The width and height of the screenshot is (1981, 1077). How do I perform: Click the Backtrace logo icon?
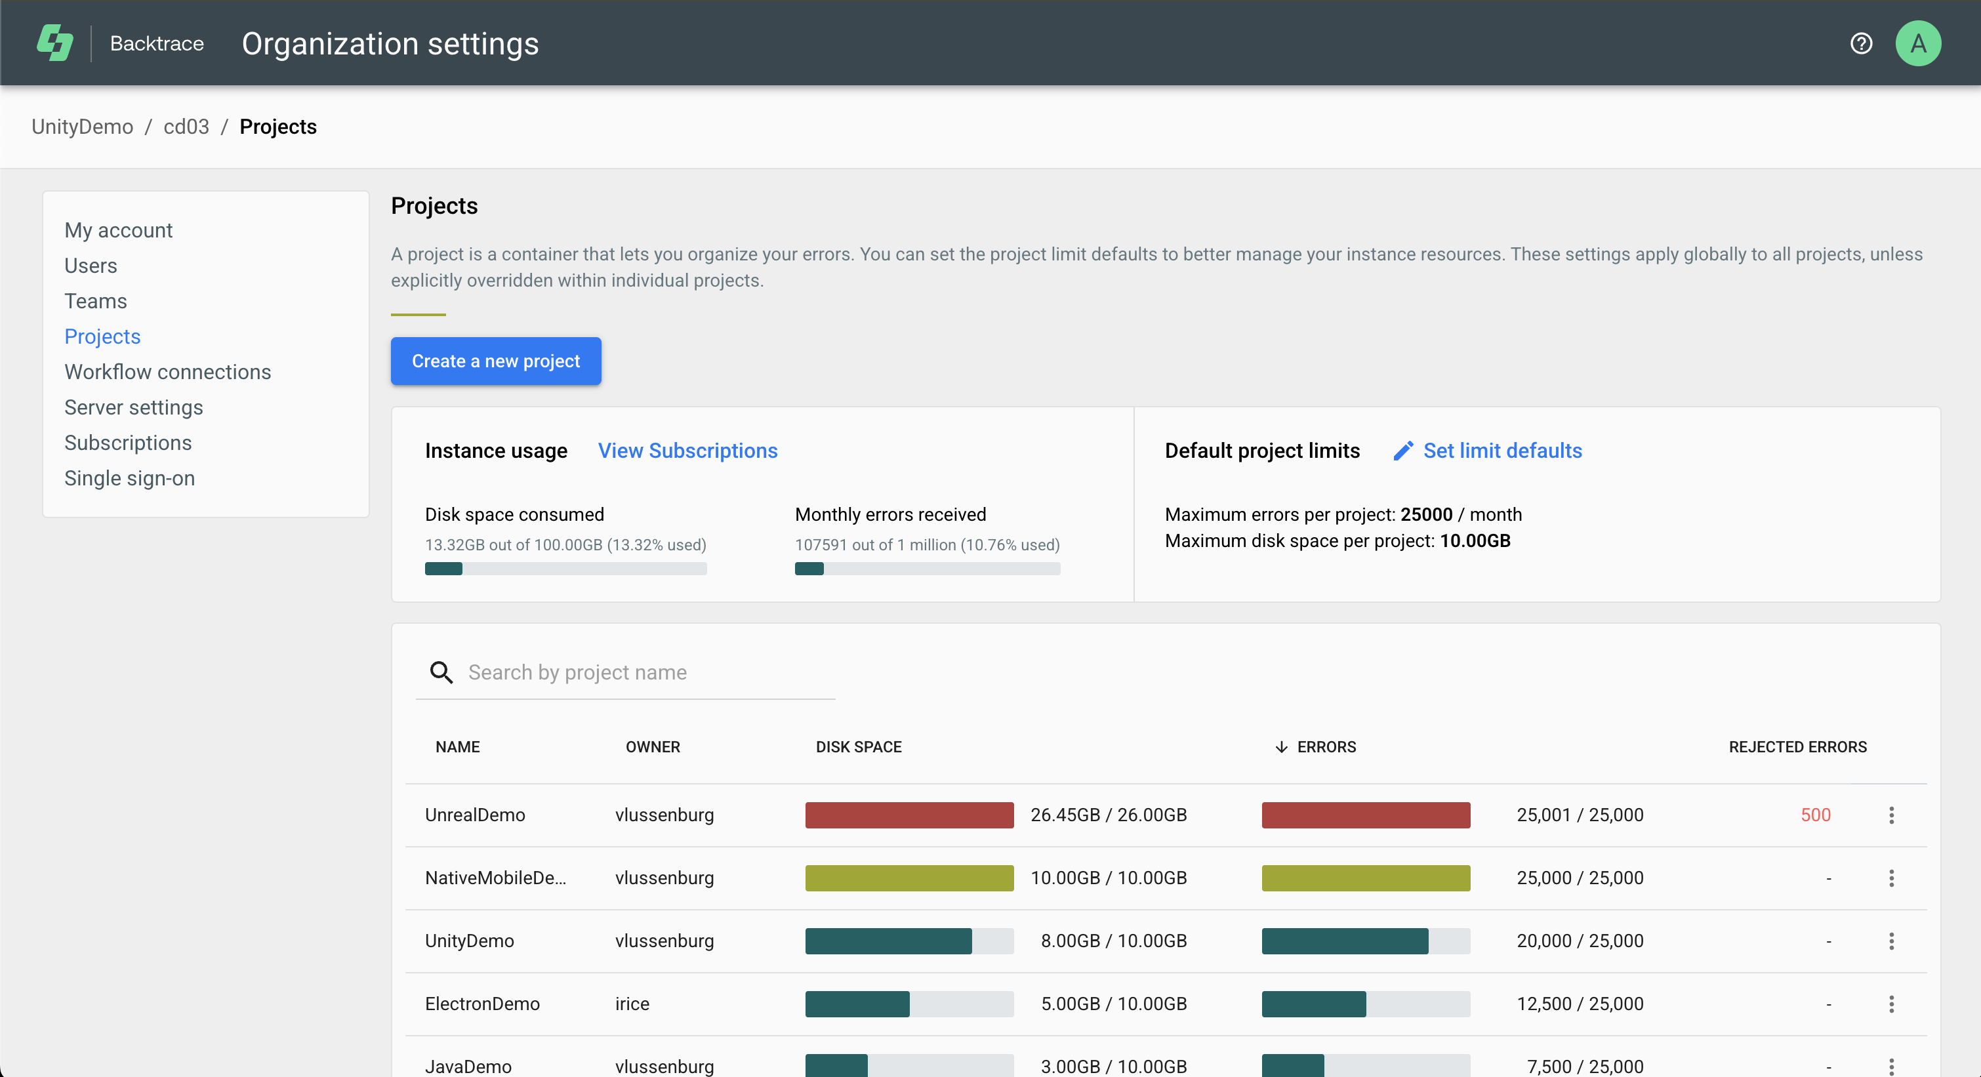click(54, 43)
